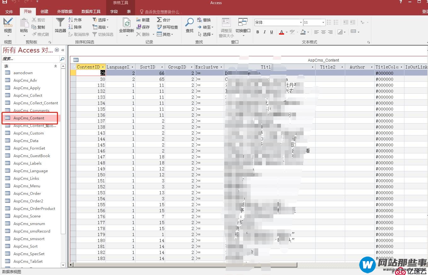The width and height of the screenshot is (428, 275).
Task: Open navigation pane category dropdown arrow
Action: (57, 50)
